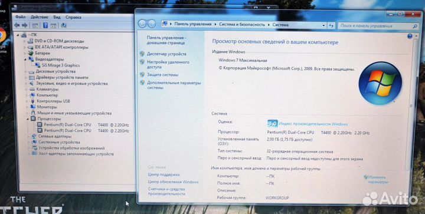The height and width of the screenshot is (214, 425).
Task: Click the Компьютер category icon
Action: 33,96
